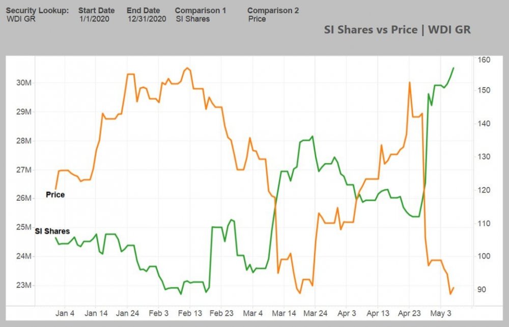
Task: Click the 30M left axis label
Action: tap(24, 83)
